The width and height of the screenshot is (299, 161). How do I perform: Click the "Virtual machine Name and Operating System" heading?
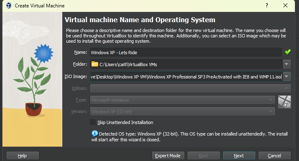[140, 20]
